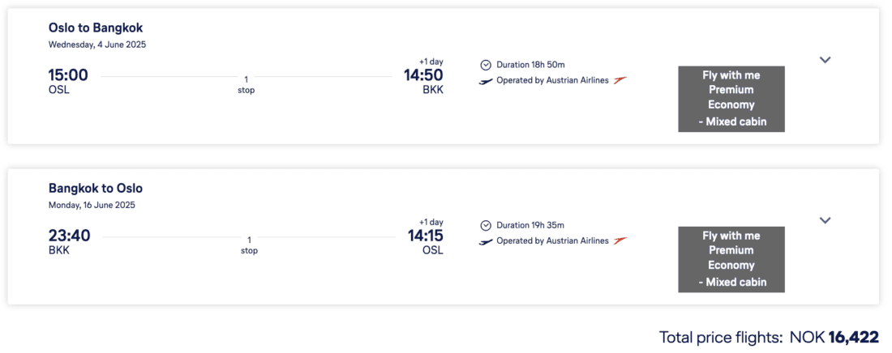Click the Austrian Airlines logo on the outbound flight
The width and height of the screenshot is (892, 353).
pos(621,80)
